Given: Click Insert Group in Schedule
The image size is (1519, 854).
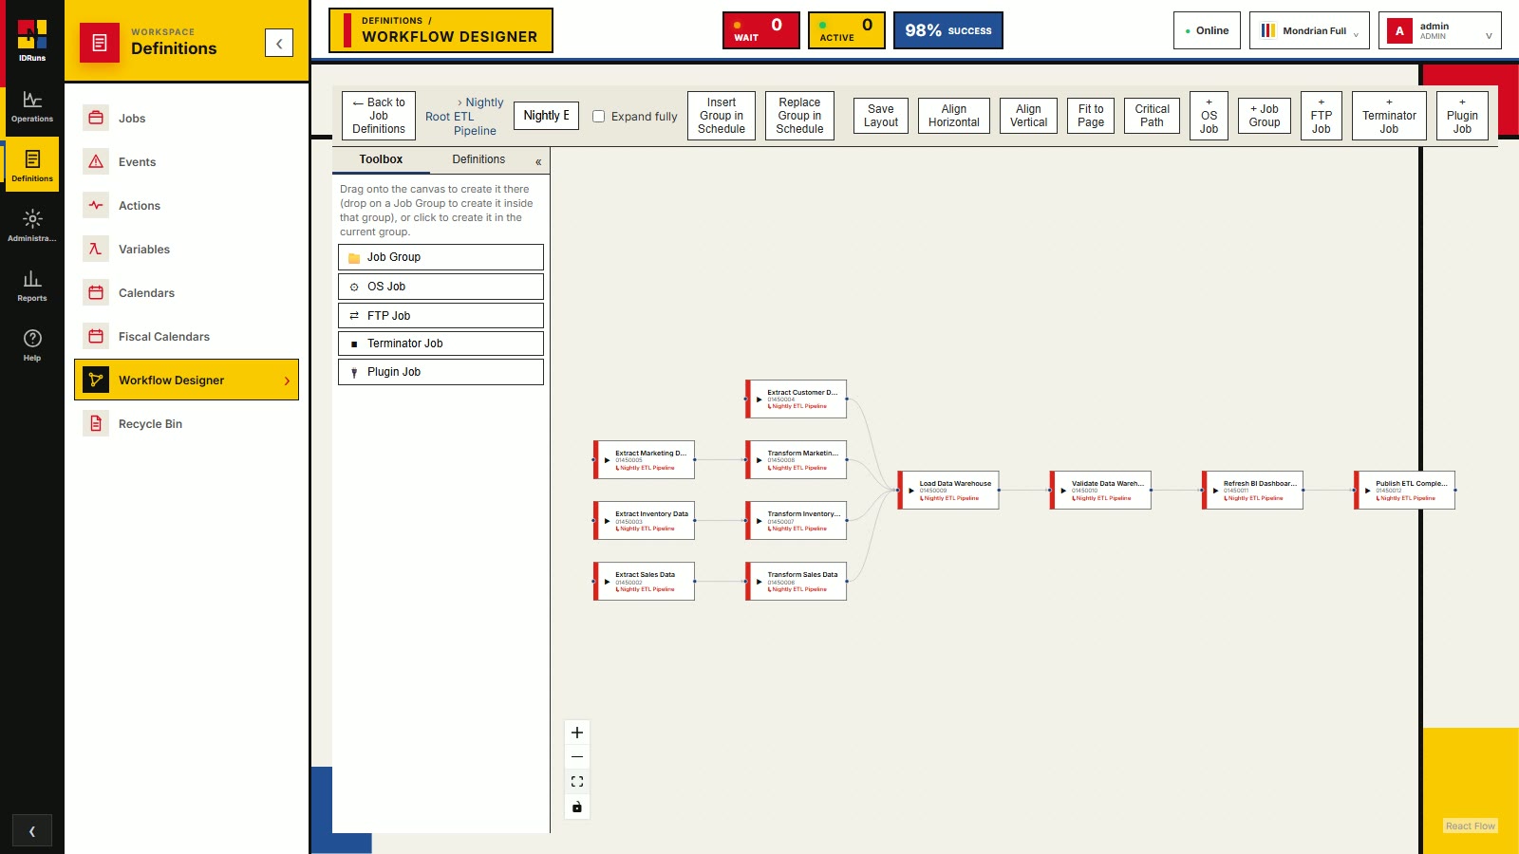Looking at the screenshot, I should coord(722,116).
